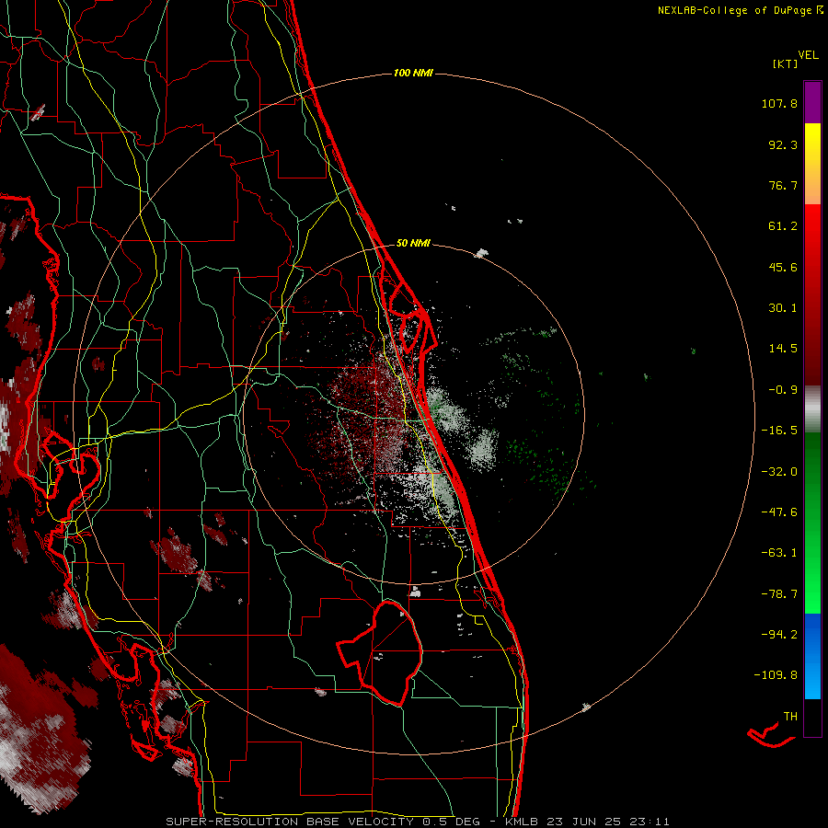Click the dark TH segment at scale bottom
Viewport: 828px width, 828px height.
coord(812,718)
